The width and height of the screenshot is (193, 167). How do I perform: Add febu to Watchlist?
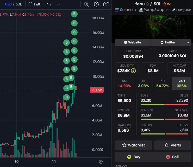point(133,145)
